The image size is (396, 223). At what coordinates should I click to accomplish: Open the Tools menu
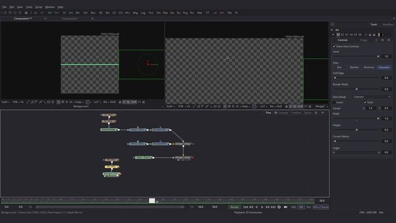coord(29,7)
